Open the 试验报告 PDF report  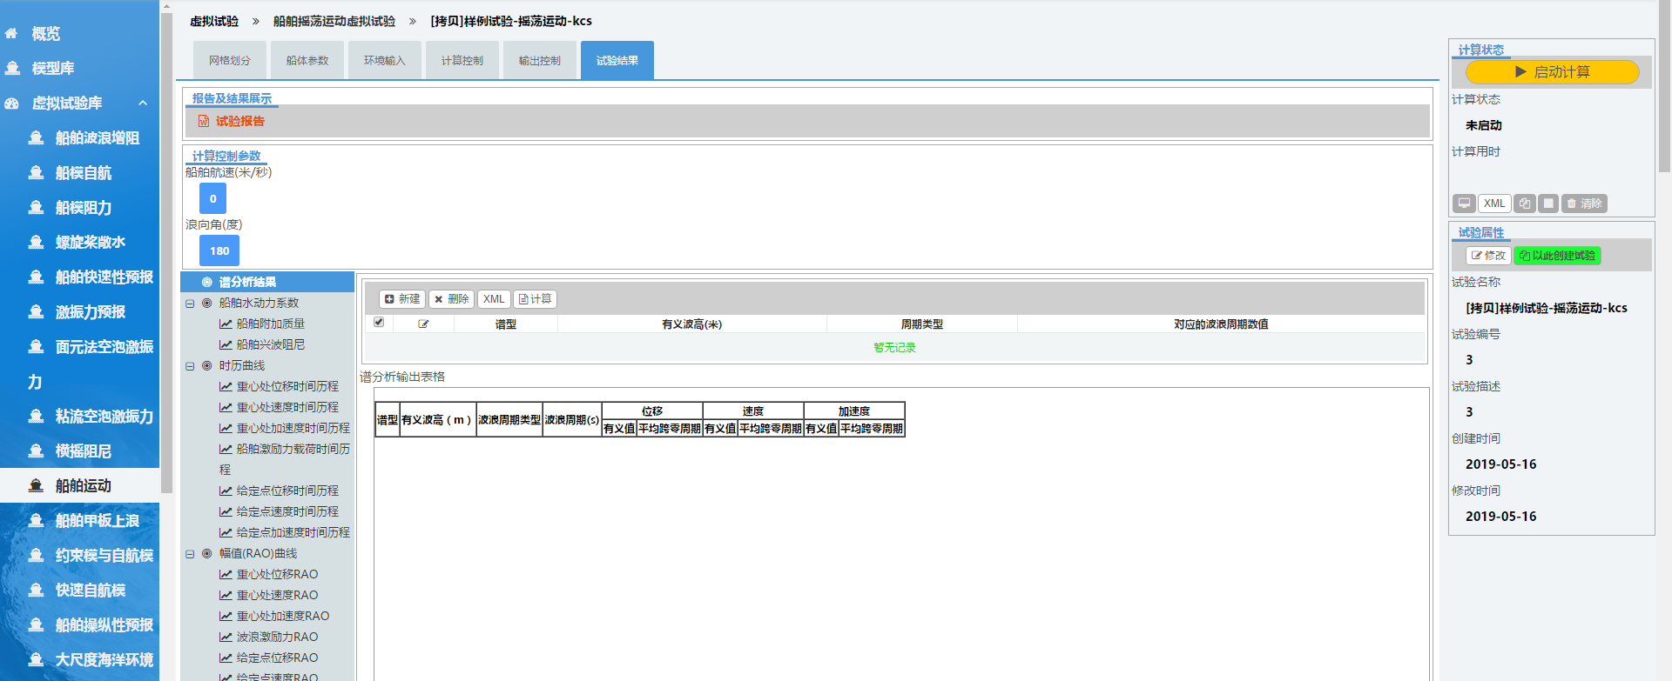point(232,122)
